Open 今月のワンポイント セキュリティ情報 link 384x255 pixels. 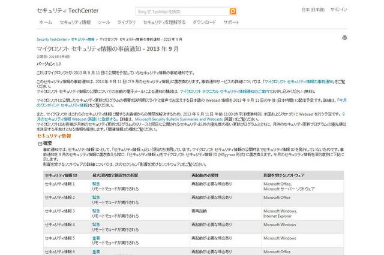click(x=62, y=105)
